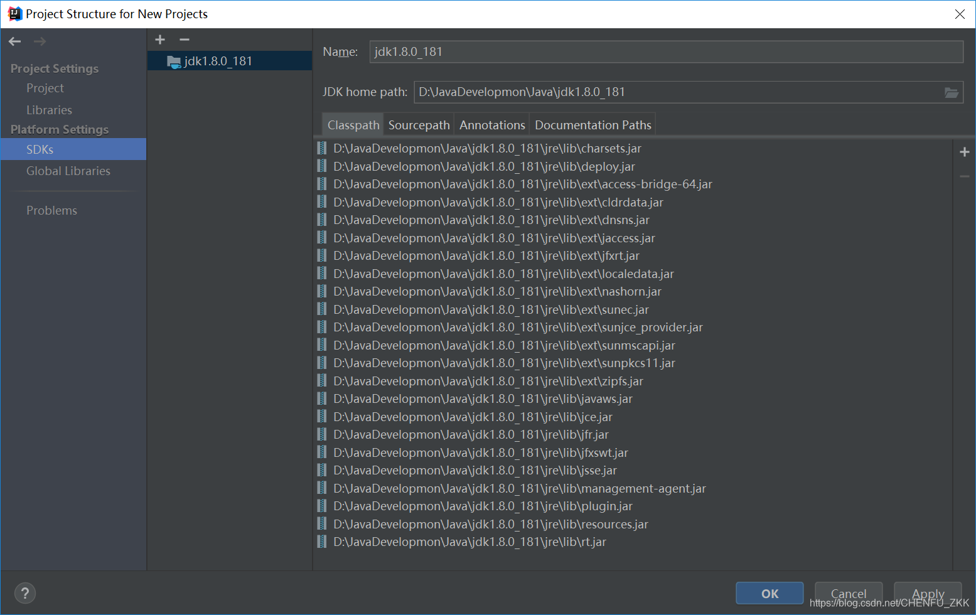Click the back navigation arrow
The width and height of the screenshot is (976, 615).
(x=15, y=41)
